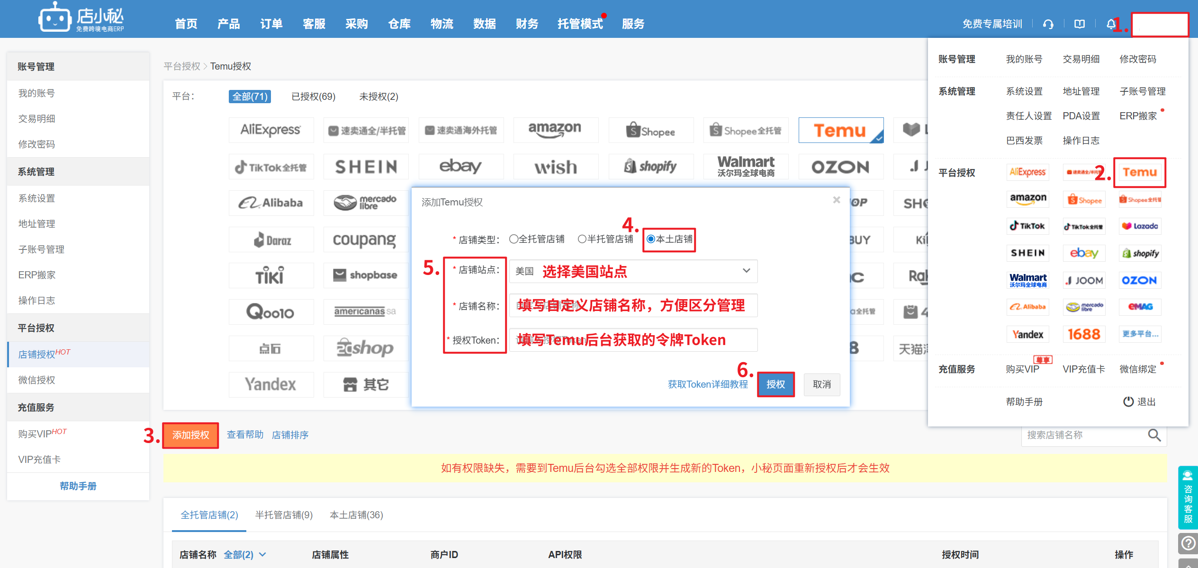Select the 半托管店铺 radio option

point(582,239)
